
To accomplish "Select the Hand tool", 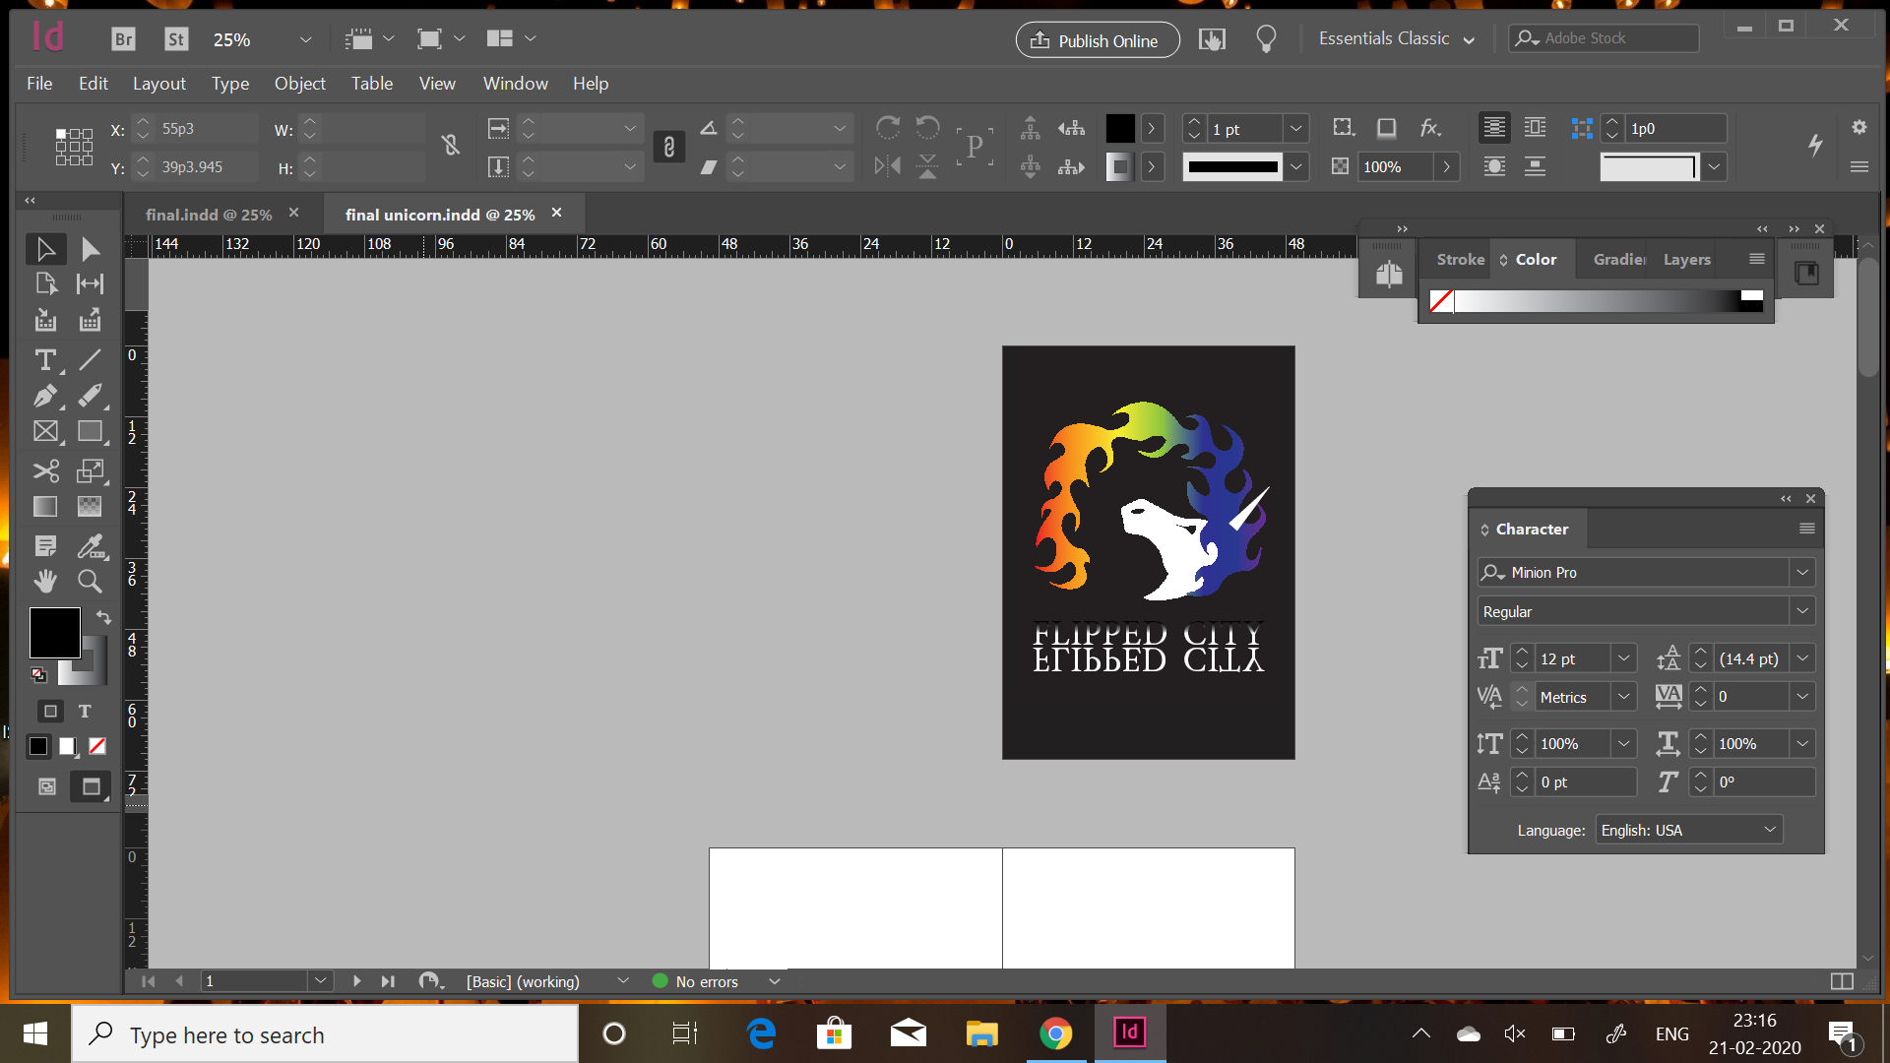I will (45, 581).
